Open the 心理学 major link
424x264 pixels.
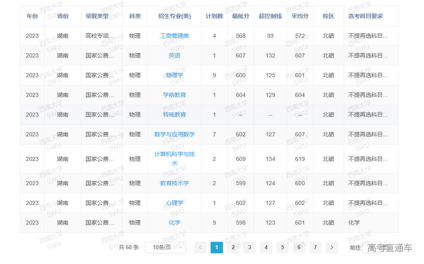pyautogui.click(x=174, y=203)
